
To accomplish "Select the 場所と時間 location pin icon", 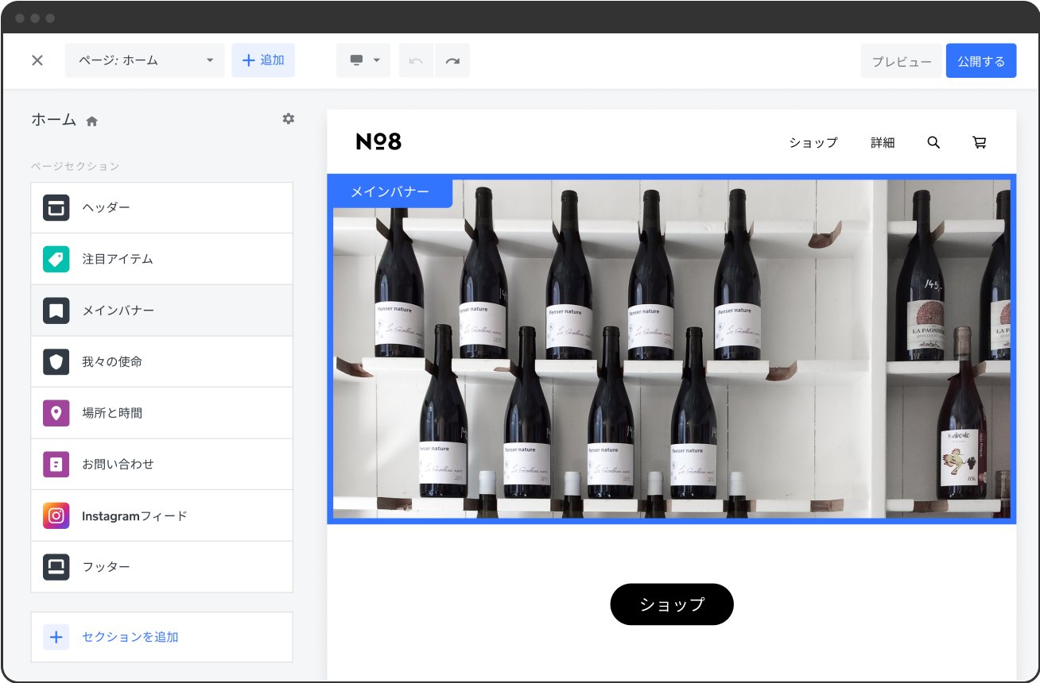I will coord(56,413).
